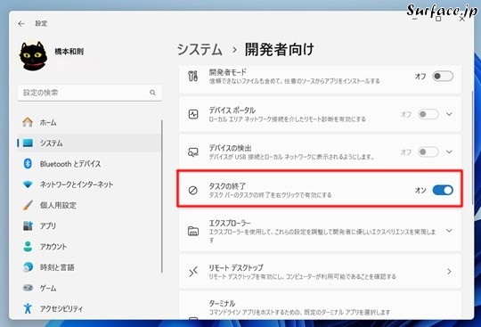This screenshot has width=481, height=327.
Task: Go back with the arrow icon
Action: click(x=21, y=24)
